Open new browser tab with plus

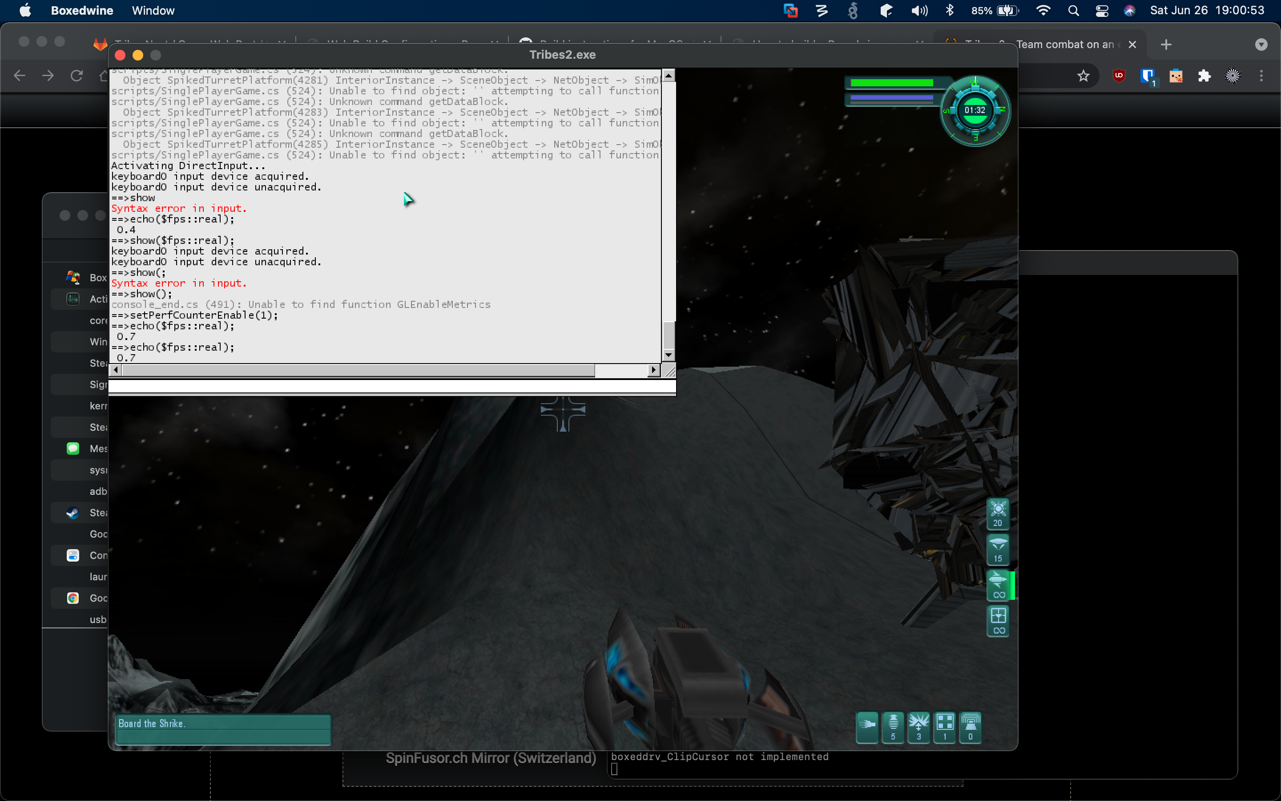pos(1166,44)
